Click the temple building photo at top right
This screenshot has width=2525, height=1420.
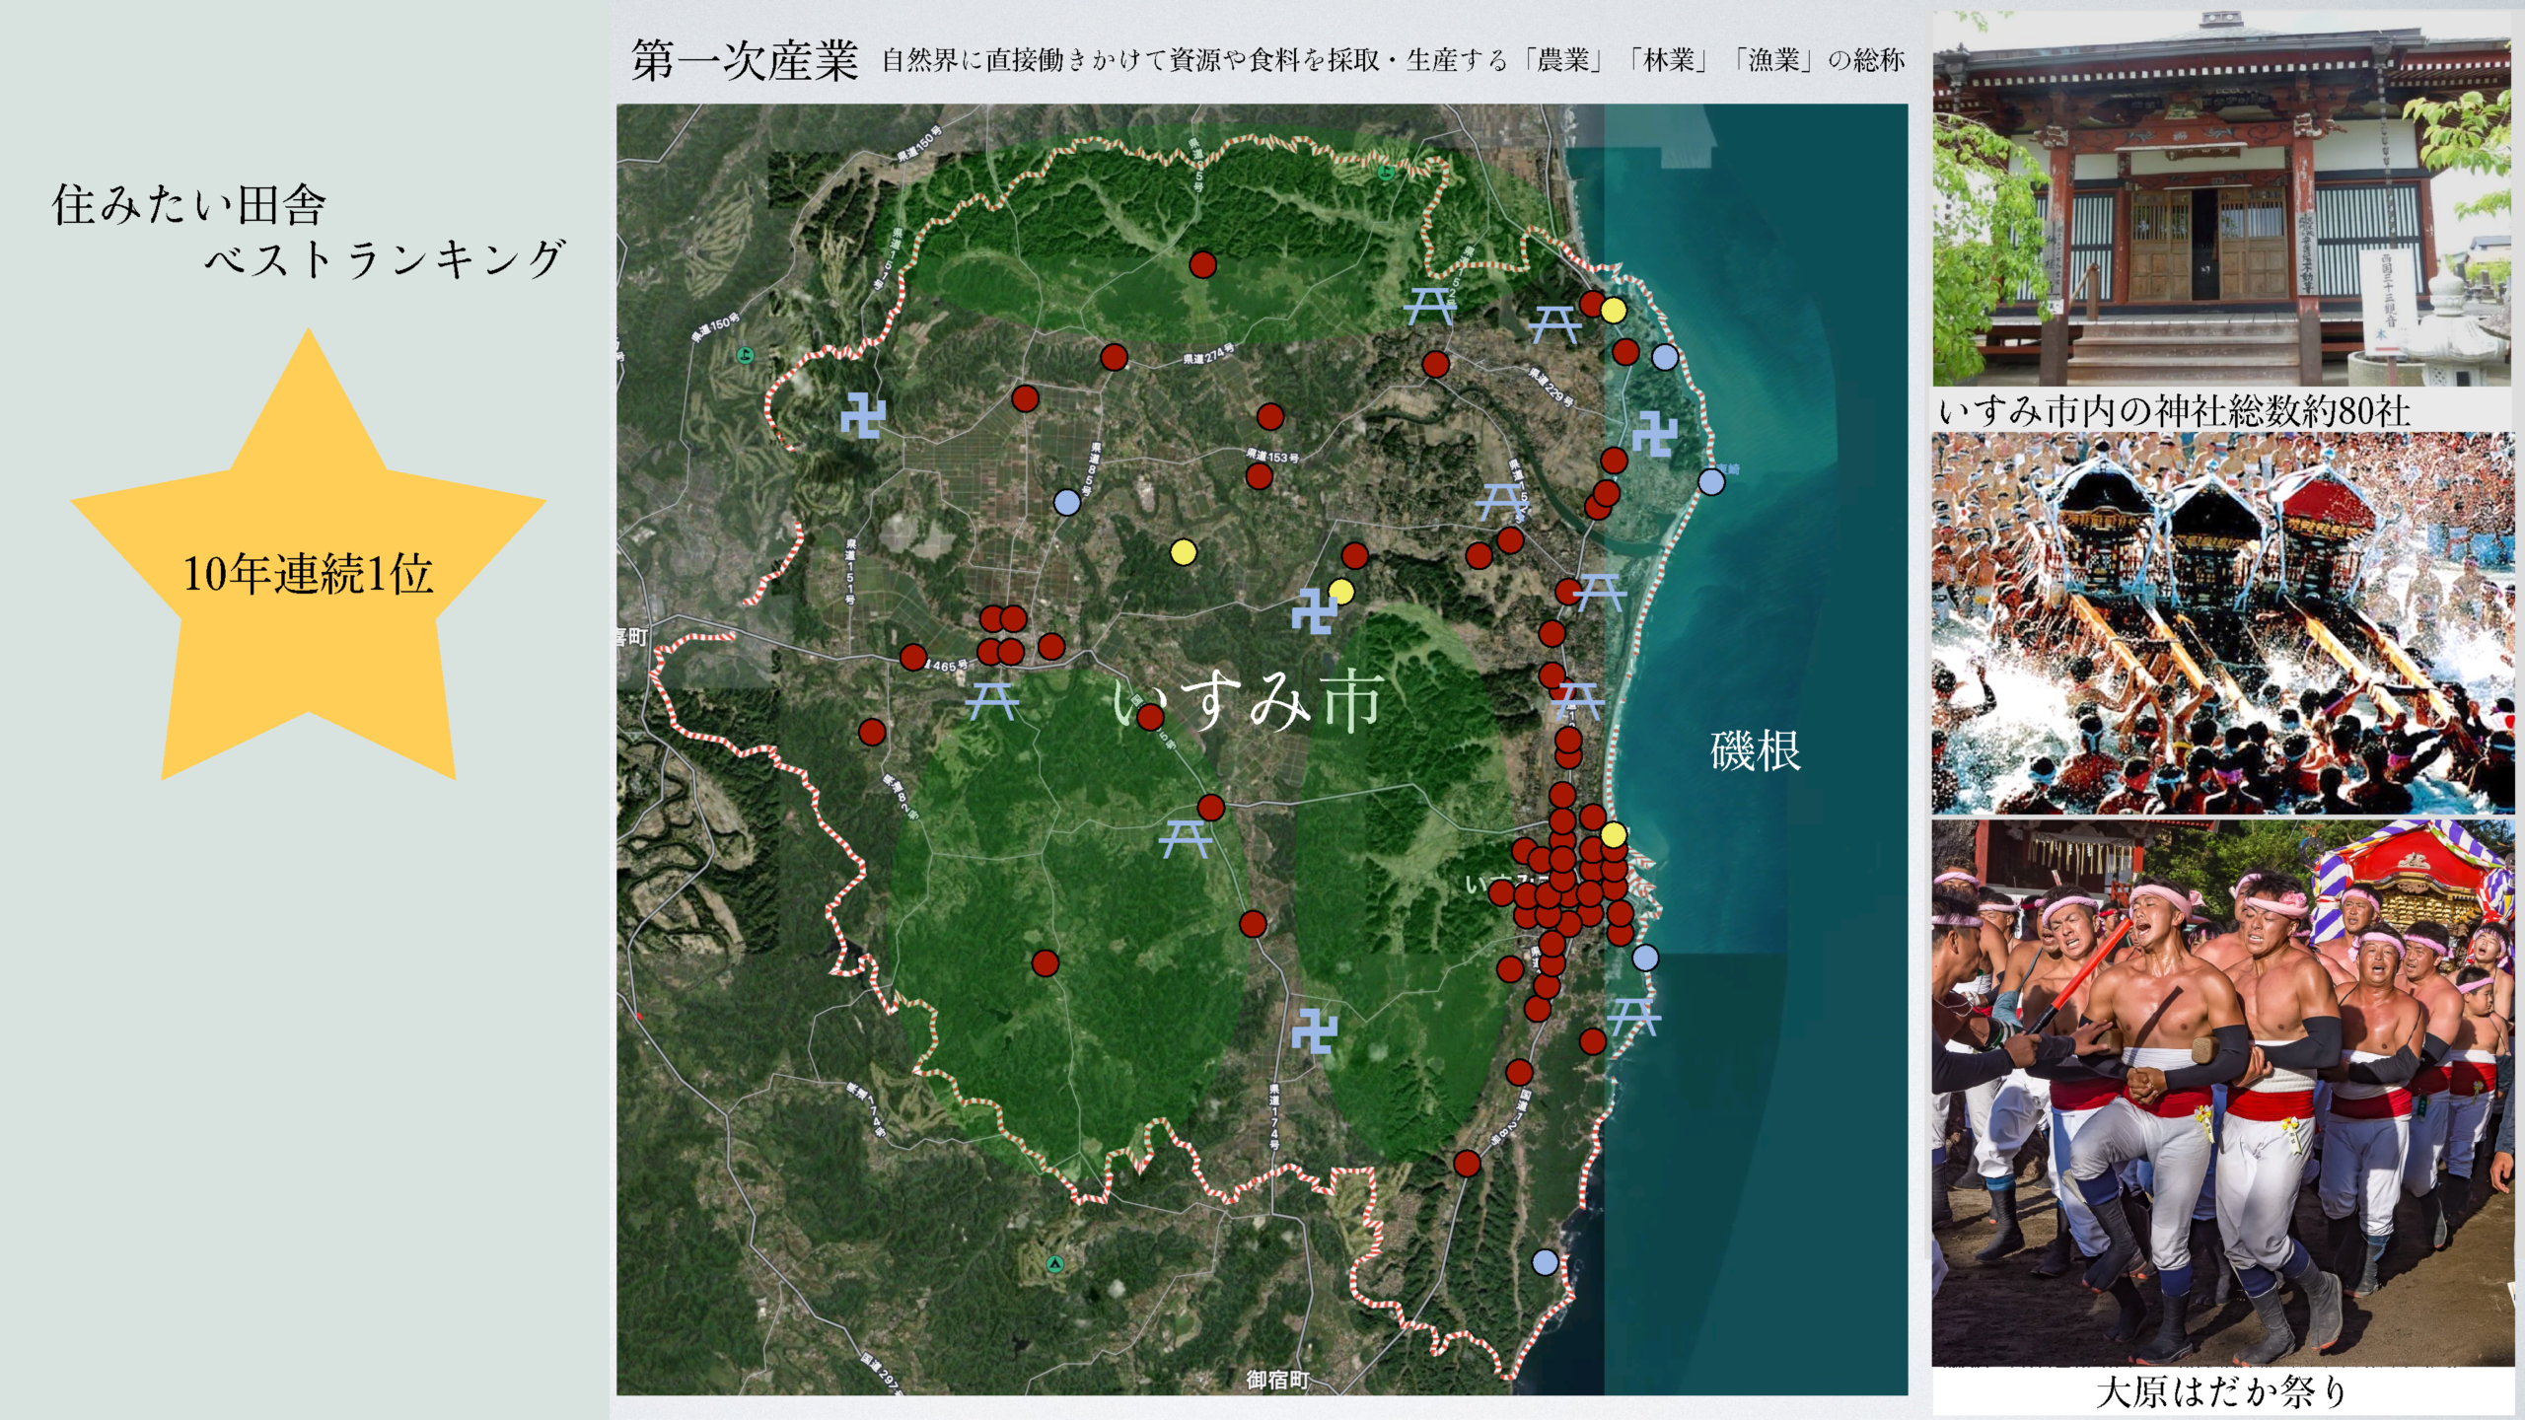coord(2221,197)
